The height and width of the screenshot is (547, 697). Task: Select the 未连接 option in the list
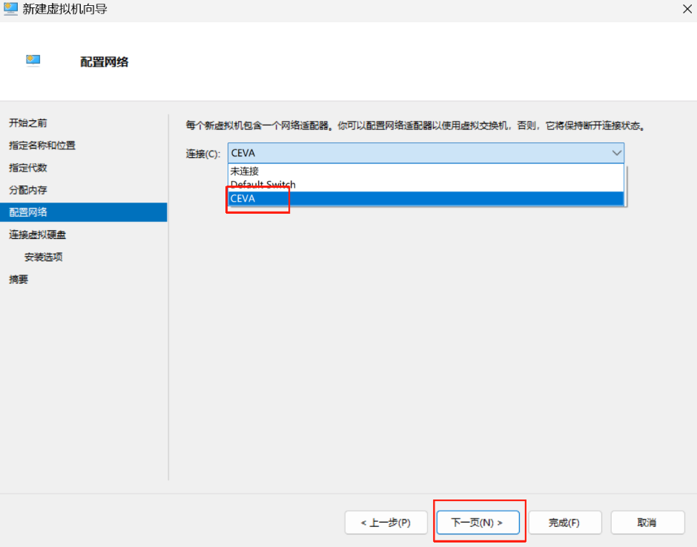coord(426,171)
